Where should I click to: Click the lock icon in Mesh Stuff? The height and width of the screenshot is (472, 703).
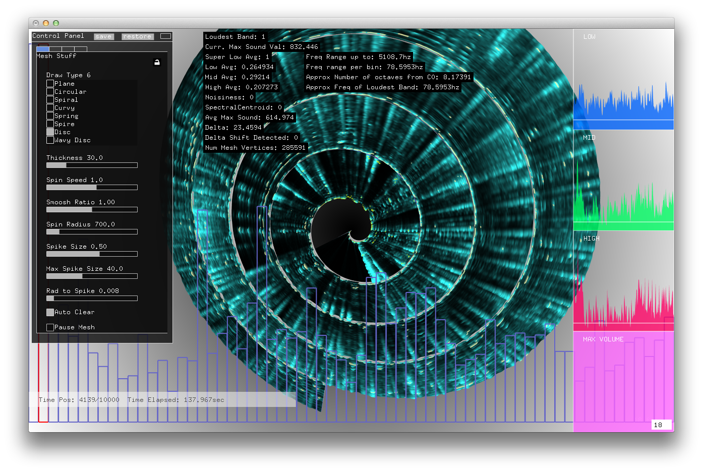click(x=157, y=62)
